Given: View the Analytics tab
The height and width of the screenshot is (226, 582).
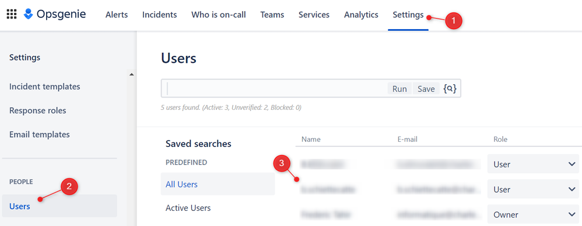Looking at the screenshot, I should (361, 15).
